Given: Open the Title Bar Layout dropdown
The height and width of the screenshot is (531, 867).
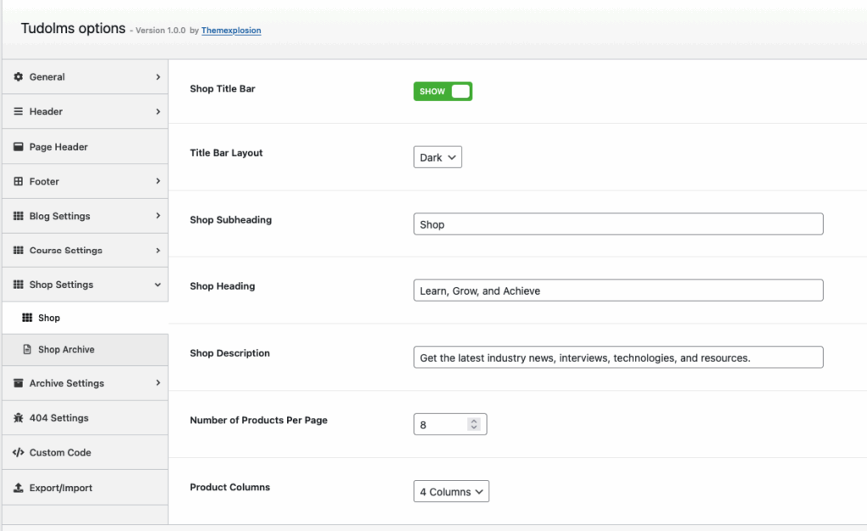Looking at the screenshot, I should 438,158.
